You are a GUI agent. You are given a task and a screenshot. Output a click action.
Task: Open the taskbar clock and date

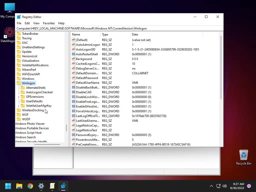click(x=237, y=186)
